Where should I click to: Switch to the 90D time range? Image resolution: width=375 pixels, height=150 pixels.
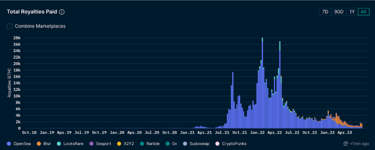point(338,12)
